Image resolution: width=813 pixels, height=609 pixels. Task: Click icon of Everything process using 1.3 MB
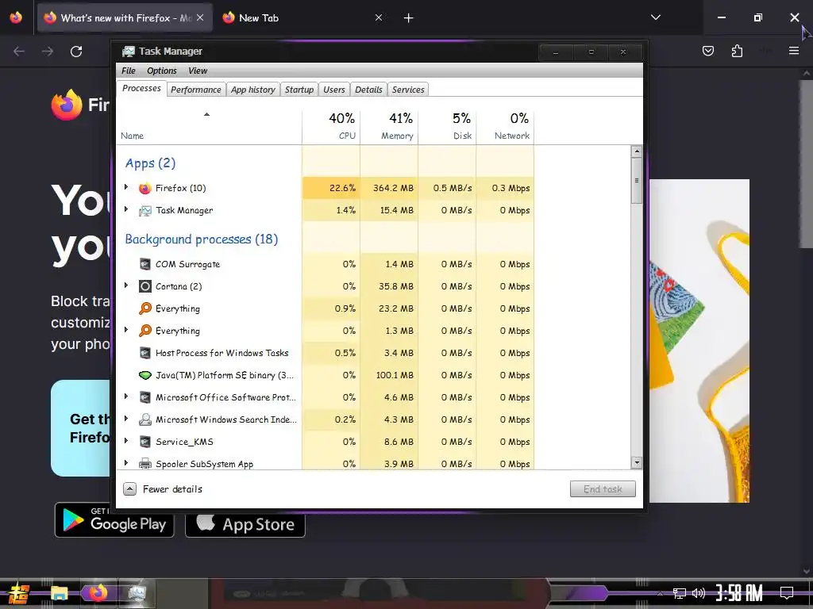coord(145,331)
